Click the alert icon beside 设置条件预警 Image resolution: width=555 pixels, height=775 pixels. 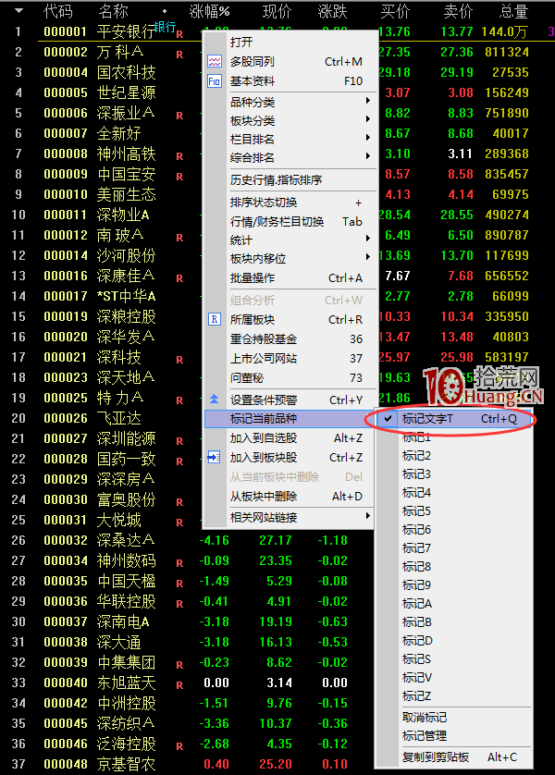[x=215, y=400]
